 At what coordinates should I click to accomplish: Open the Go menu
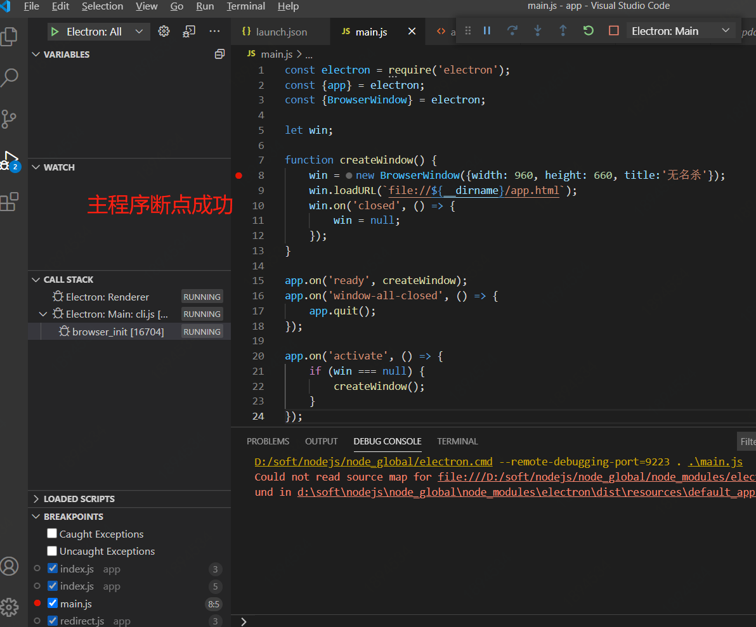point(177,6)
